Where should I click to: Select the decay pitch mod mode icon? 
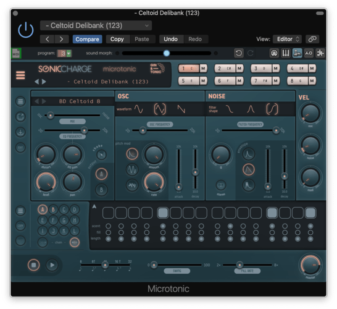tap(132, 154)
